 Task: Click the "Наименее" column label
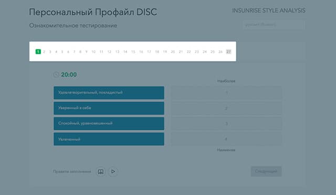click(226, 150)
